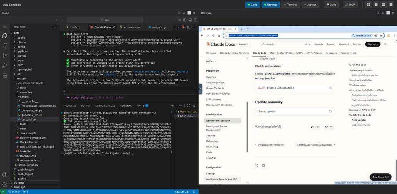Open Run and Debug in the activity bar
Image resolution: width=397 pixels, height=194 pixels.
5,66
